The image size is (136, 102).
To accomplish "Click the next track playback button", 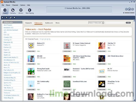I will coord(132,9).
